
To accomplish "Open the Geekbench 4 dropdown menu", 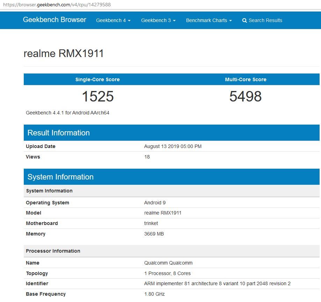I will (x=113, y=20).
